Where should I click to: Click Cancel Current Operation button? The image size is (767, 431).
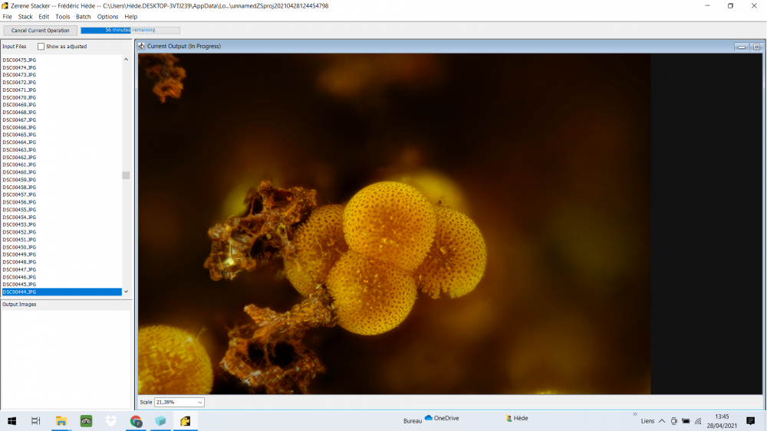[40, 31]
